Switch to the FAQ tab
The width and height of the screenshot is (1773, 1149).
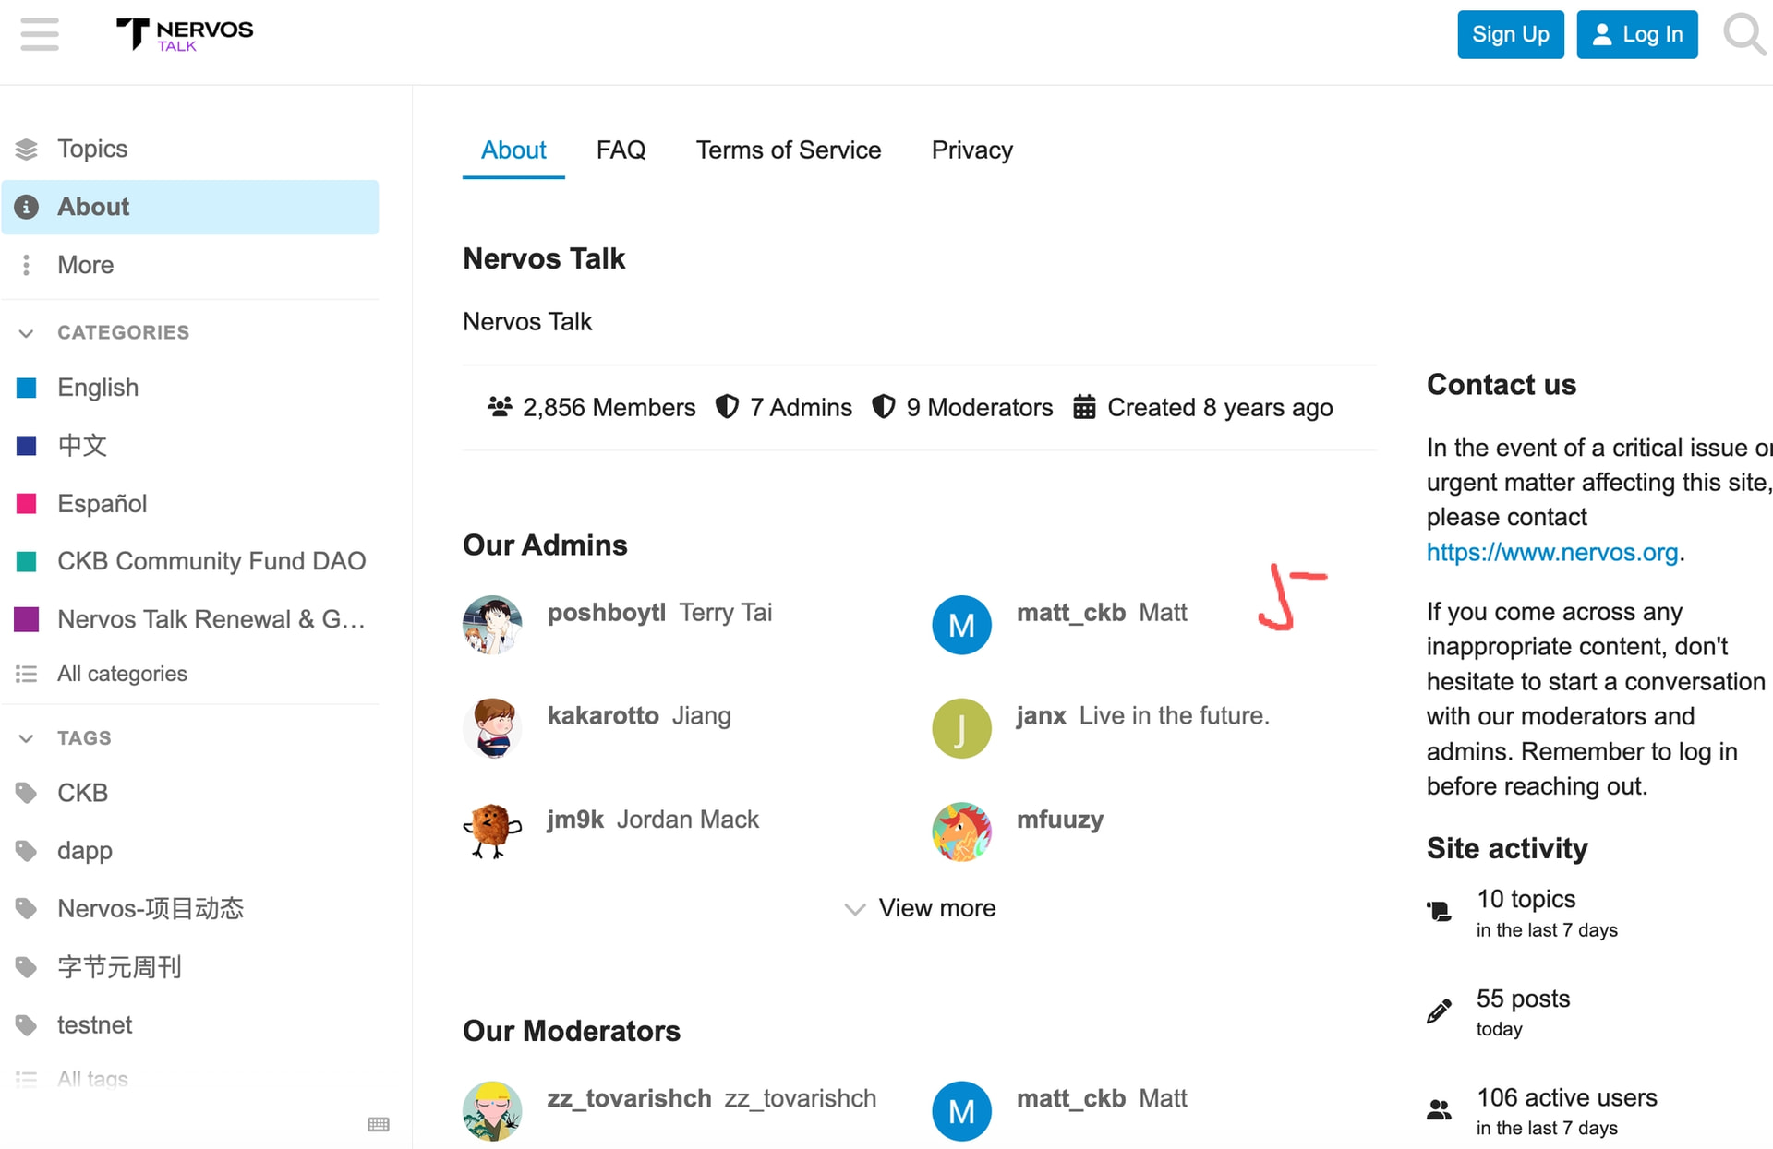621,150
